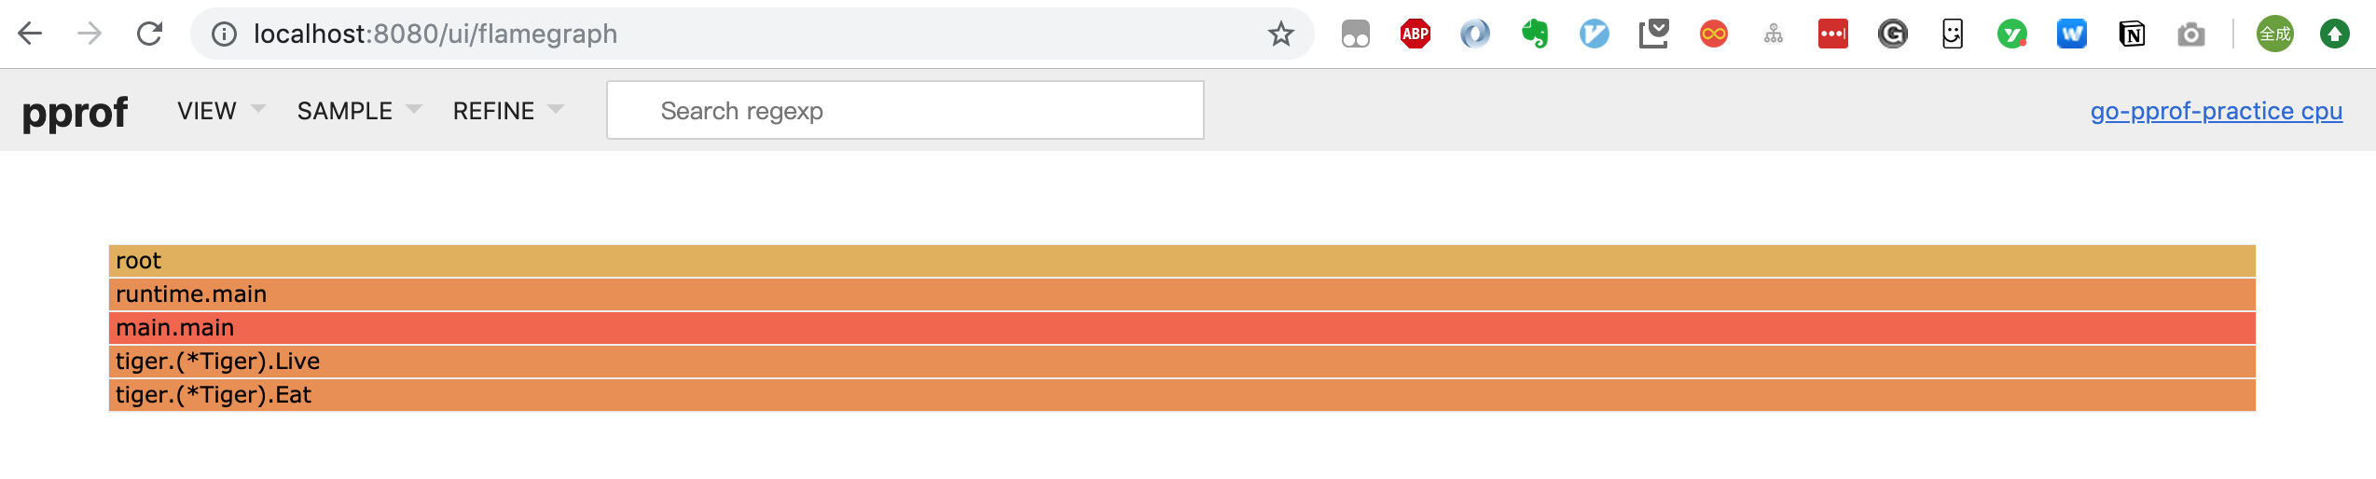Screen dimensions: 2376x479
Task: Click the Grammarly extension icon
Action: tap(1892, 34)
